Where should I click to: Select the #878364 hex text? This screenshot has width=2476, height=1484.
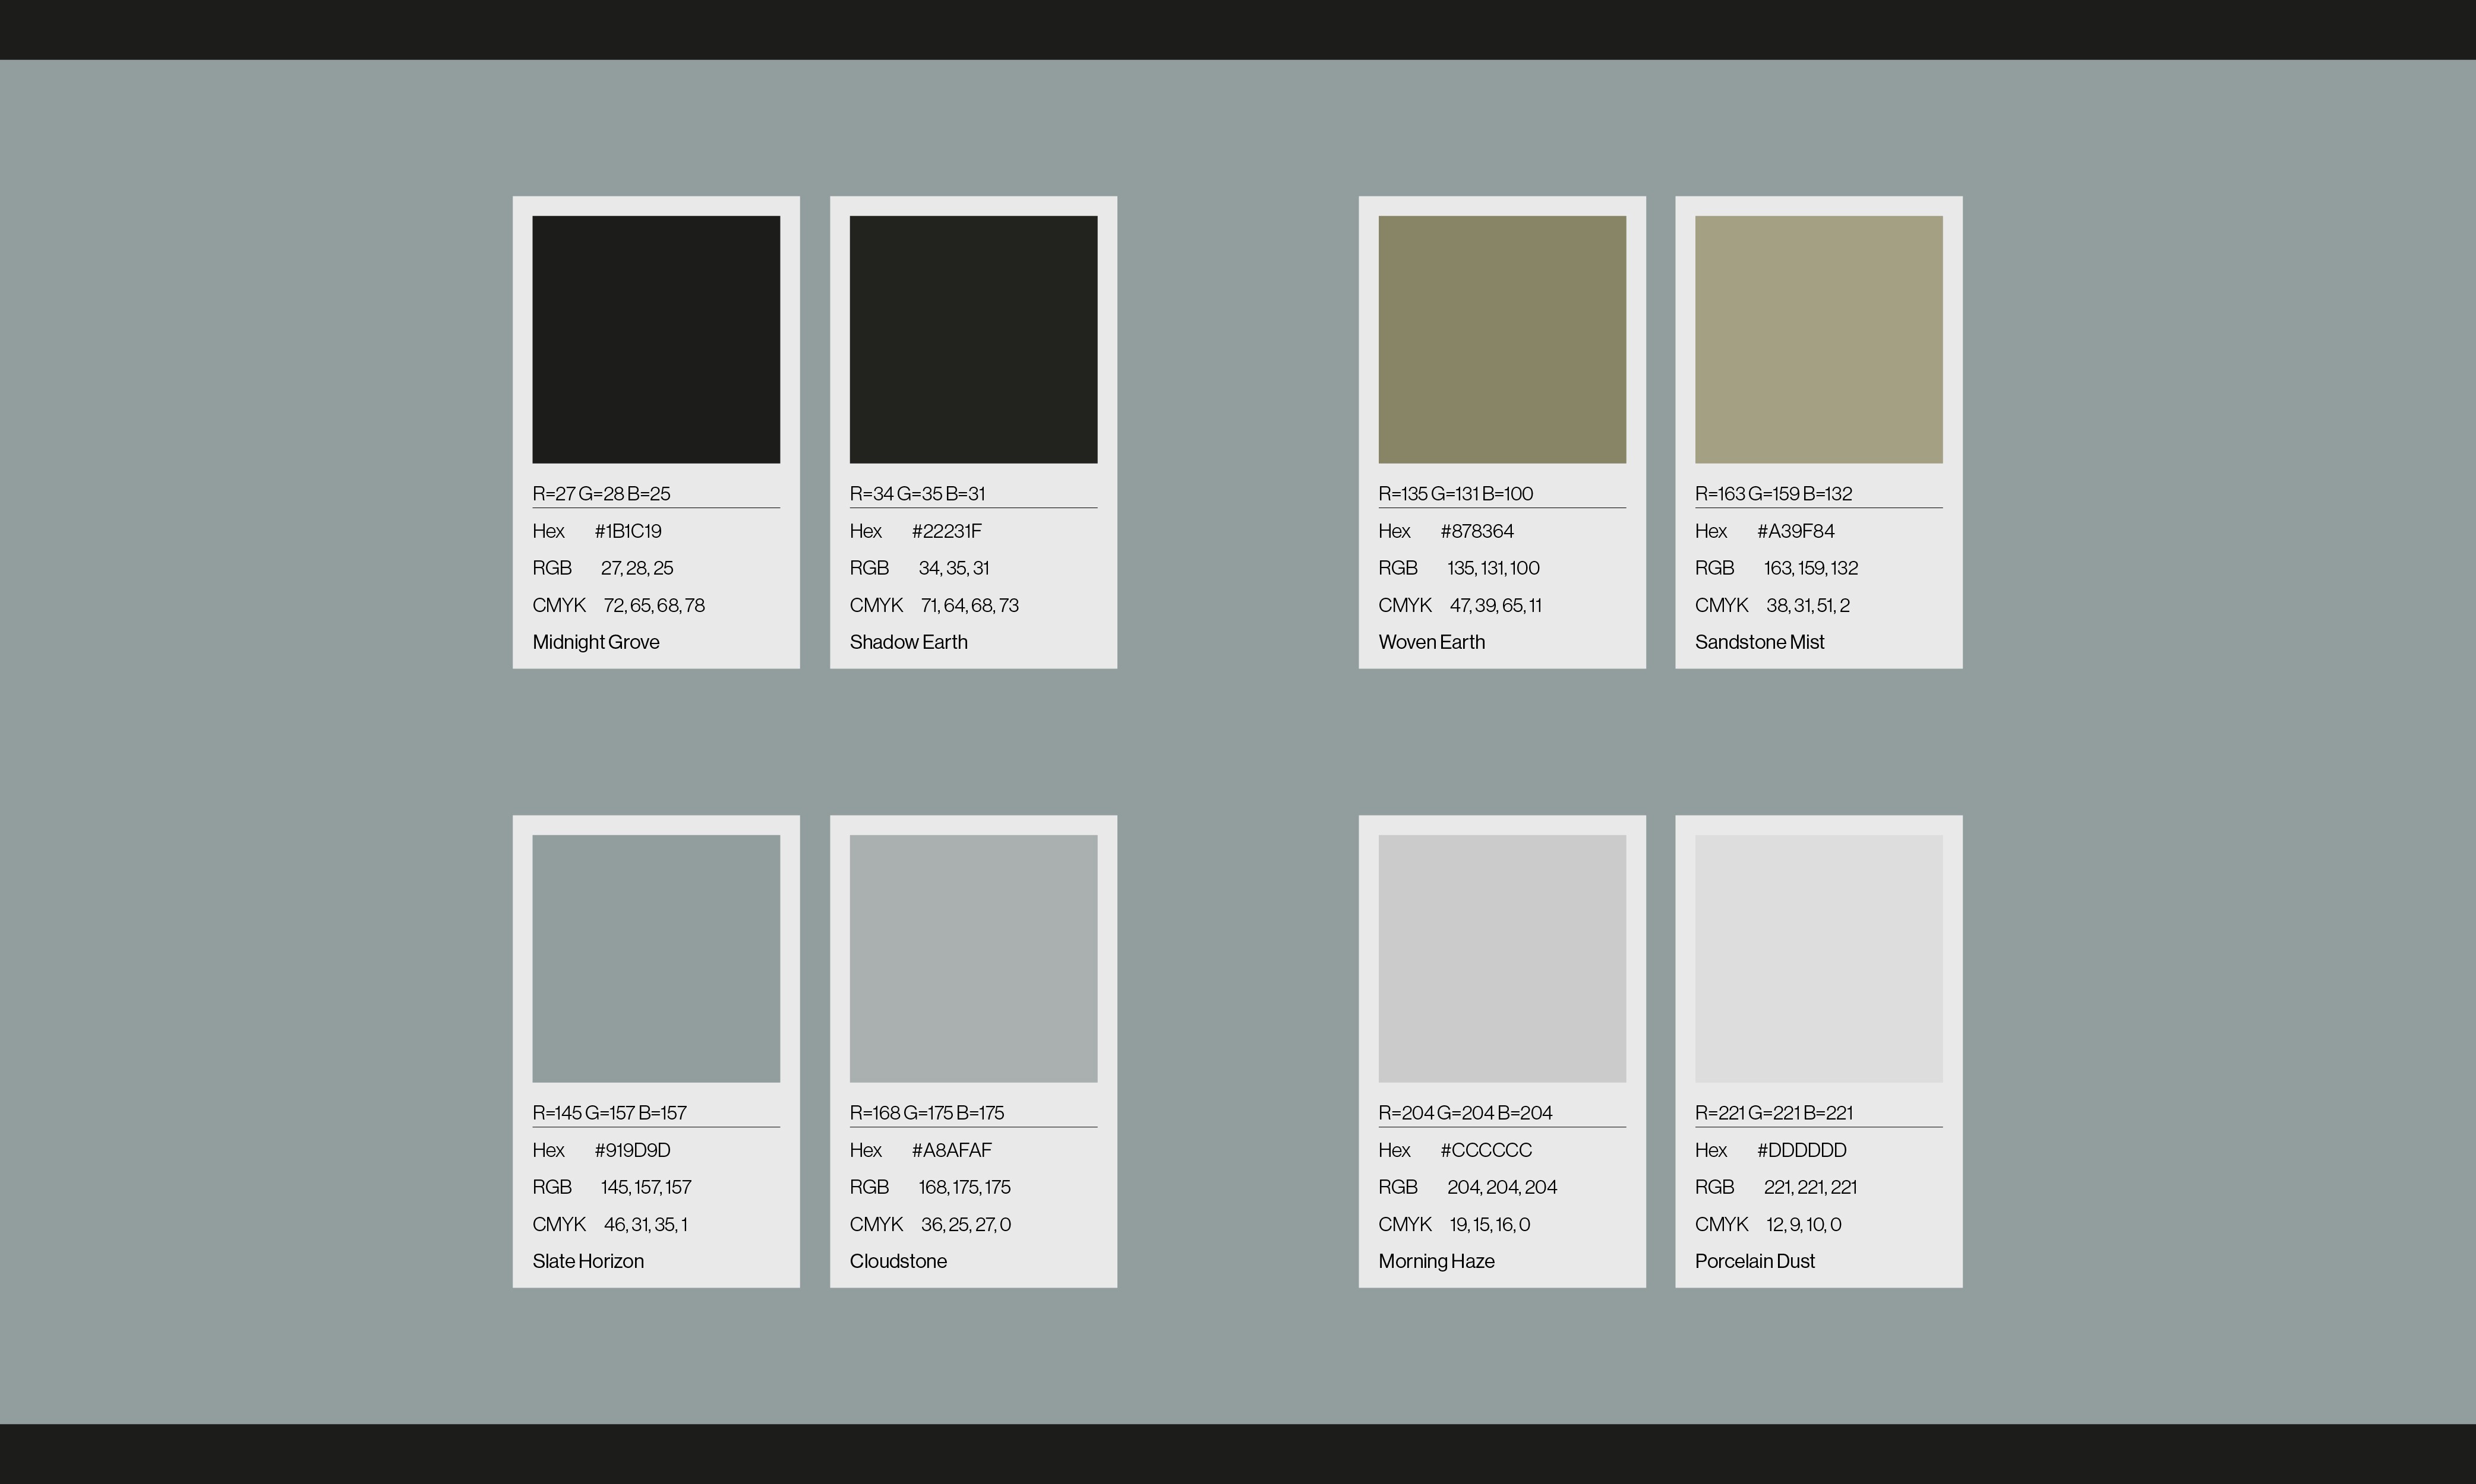[1476, 531]
